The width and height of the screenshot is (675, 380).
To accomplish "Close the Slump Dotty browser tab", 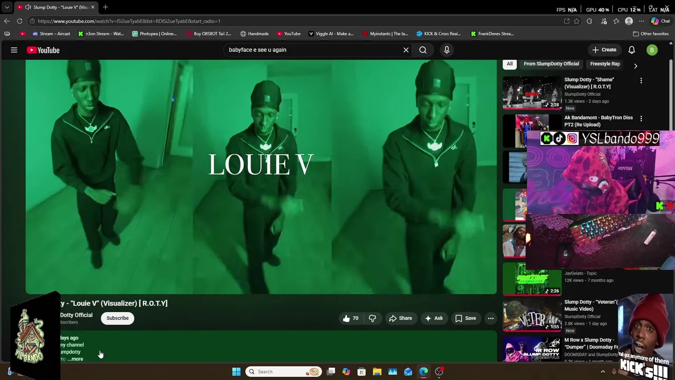I will [93, 7].
